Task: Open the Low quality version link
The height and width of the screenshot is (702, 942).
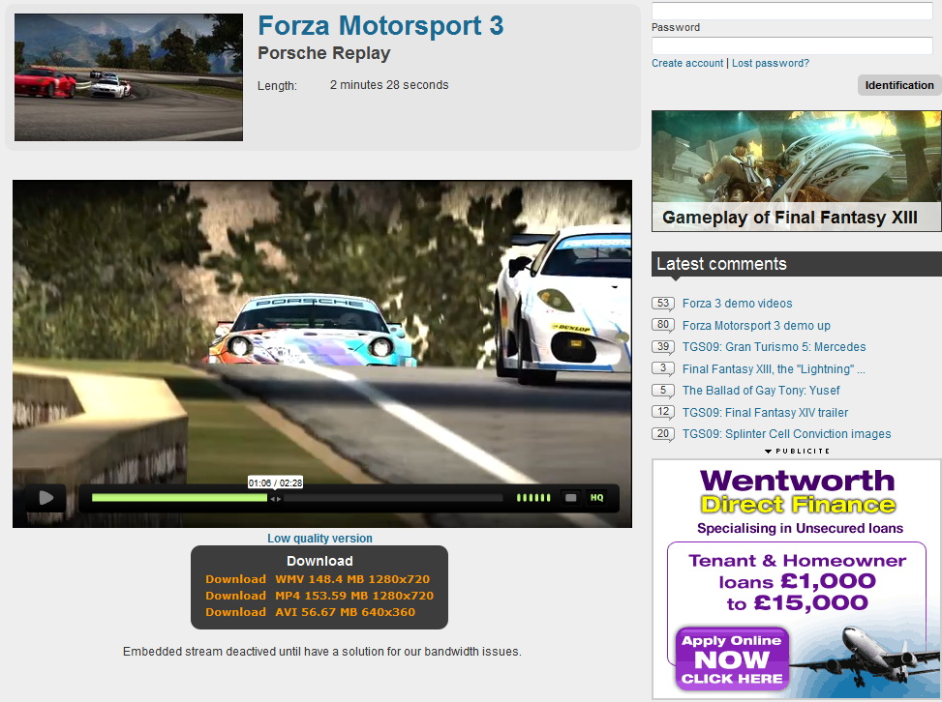Action: [x=319, y=539]
